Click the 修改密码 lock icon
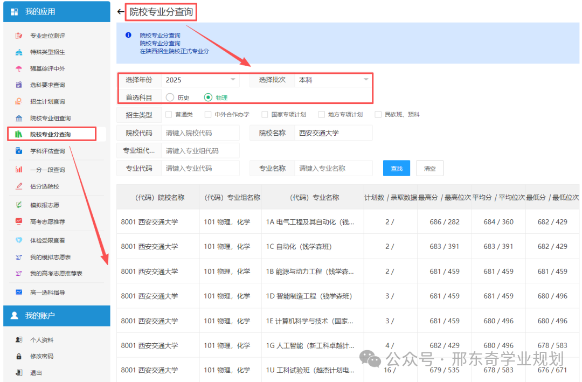Image resolution: width=582 pixels, height=382 pixels. 19,357
